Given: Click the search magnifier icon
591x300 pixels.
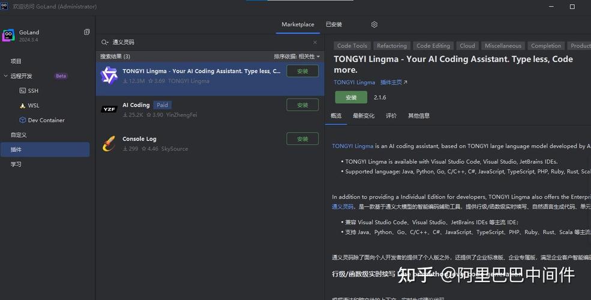Looking at the screenshot, I should (x=105, y=42).
